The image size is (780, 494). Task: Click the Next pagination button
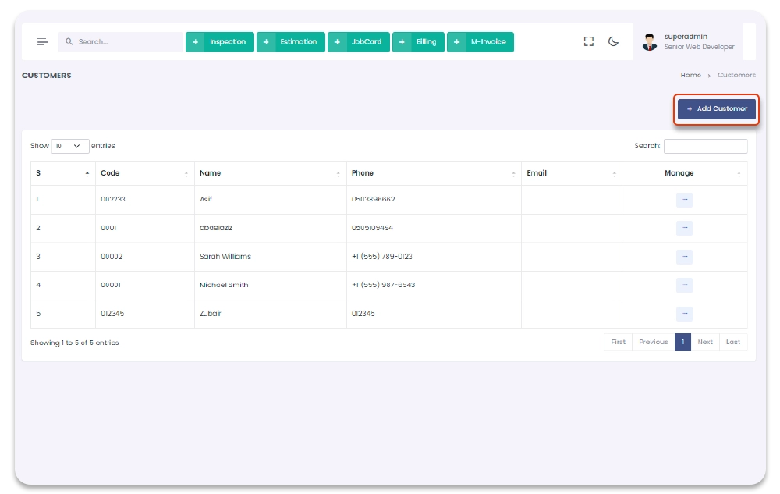pyautogui.click(x=705, y=342)
